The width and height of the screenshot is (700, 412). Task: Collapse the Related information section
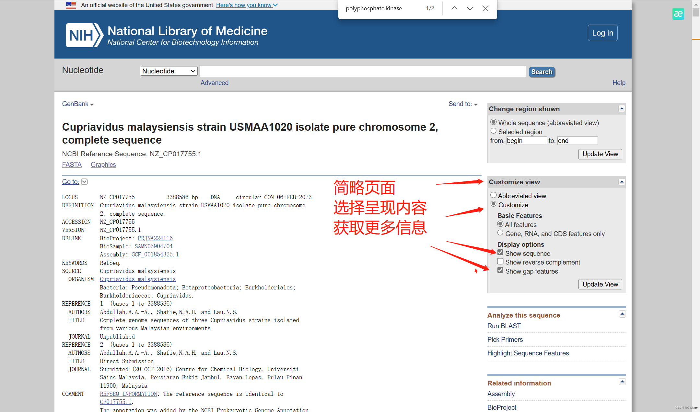pos(622,382)
